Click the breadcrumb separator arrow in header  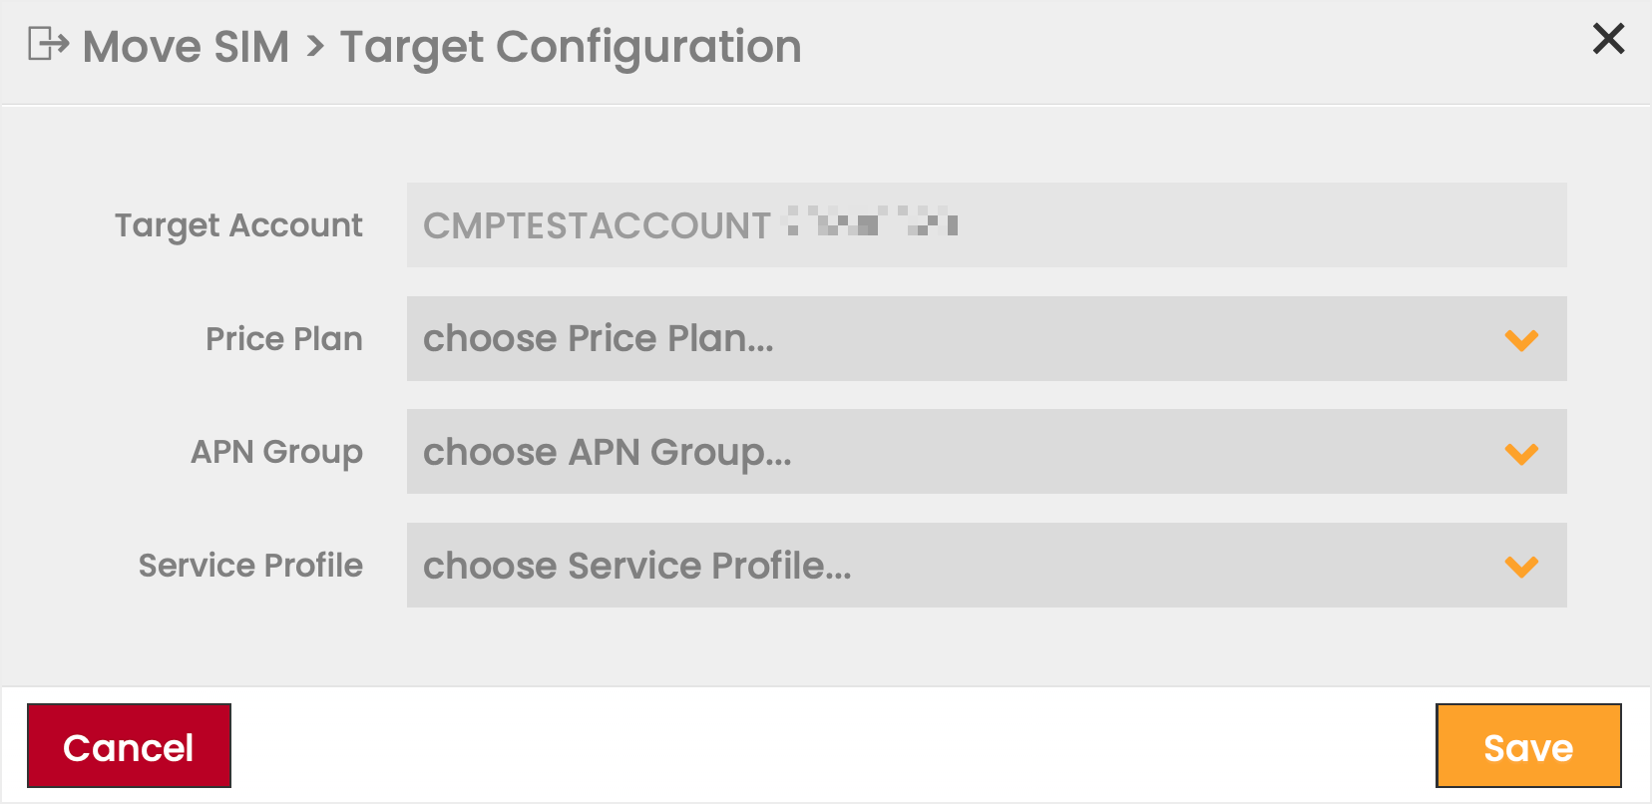pos(315,46)
